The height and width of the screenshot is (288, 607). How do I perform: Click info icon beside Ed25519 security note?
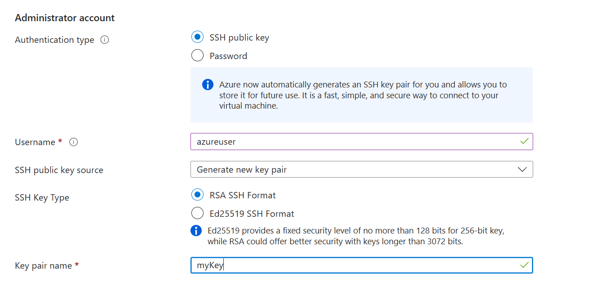click(196, 231)
